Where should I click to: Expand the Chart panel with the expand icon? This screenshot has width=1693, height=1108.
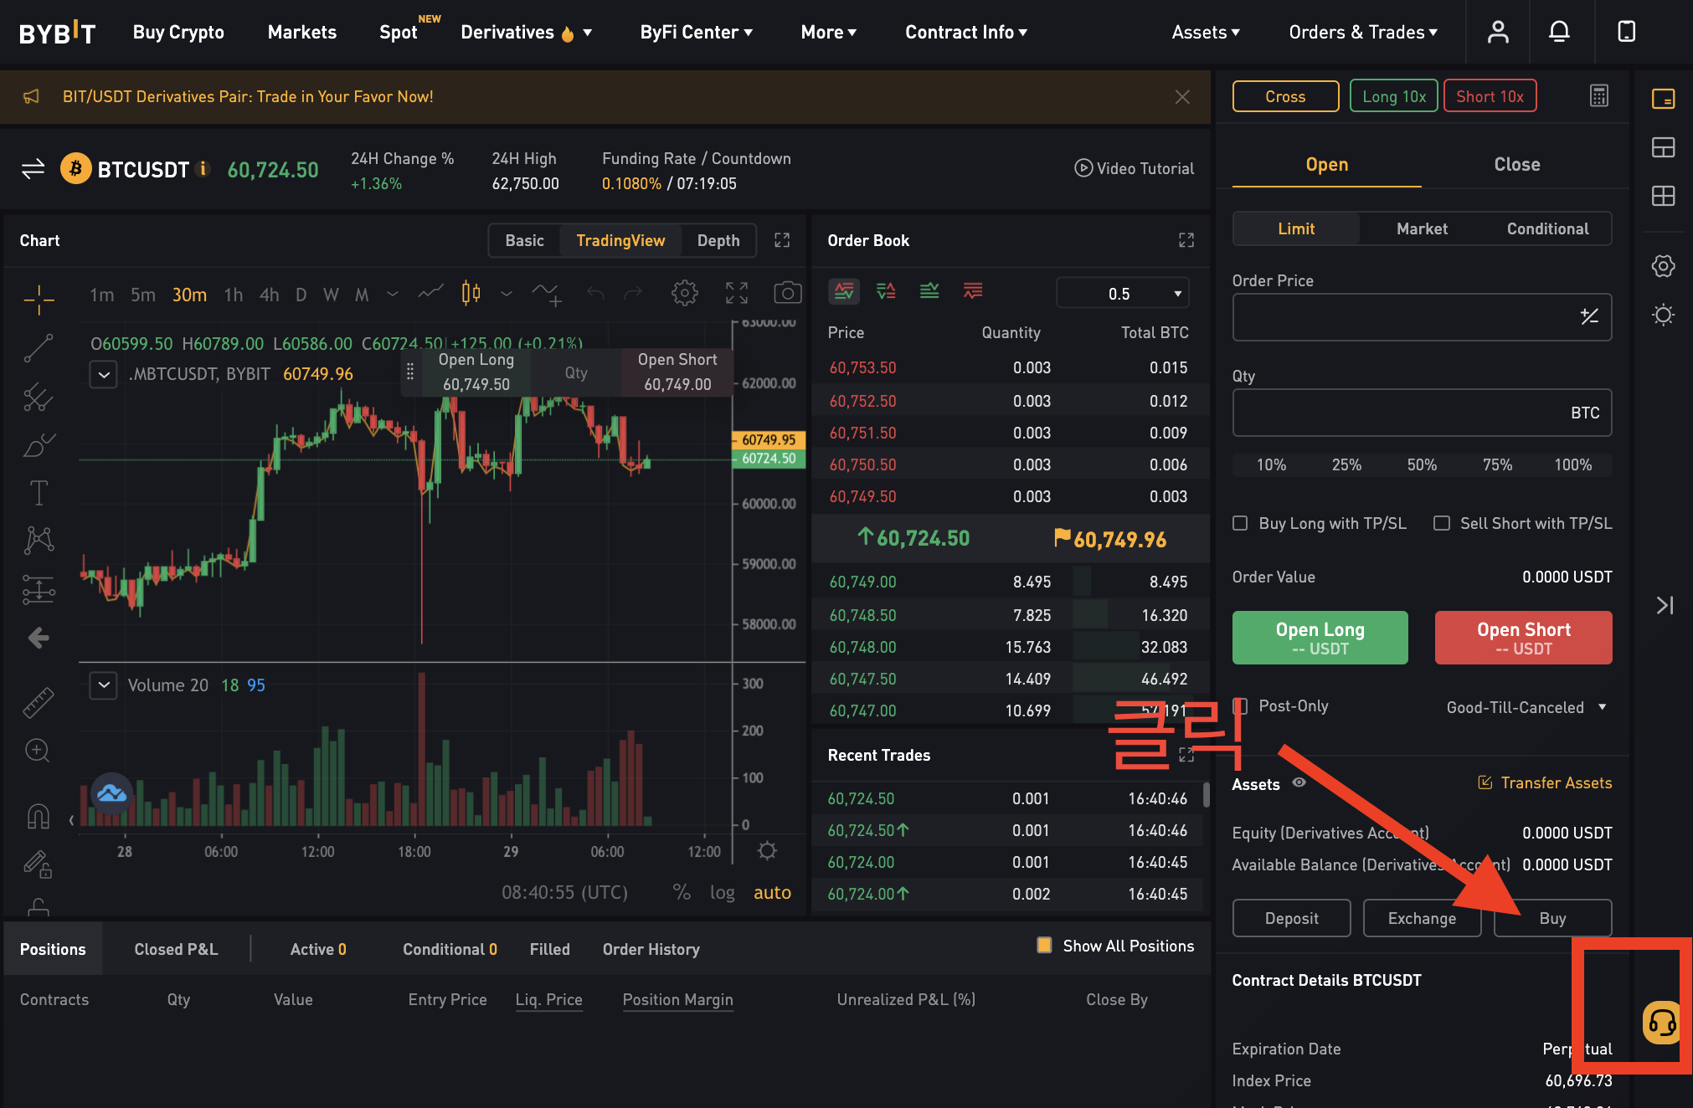782,240
